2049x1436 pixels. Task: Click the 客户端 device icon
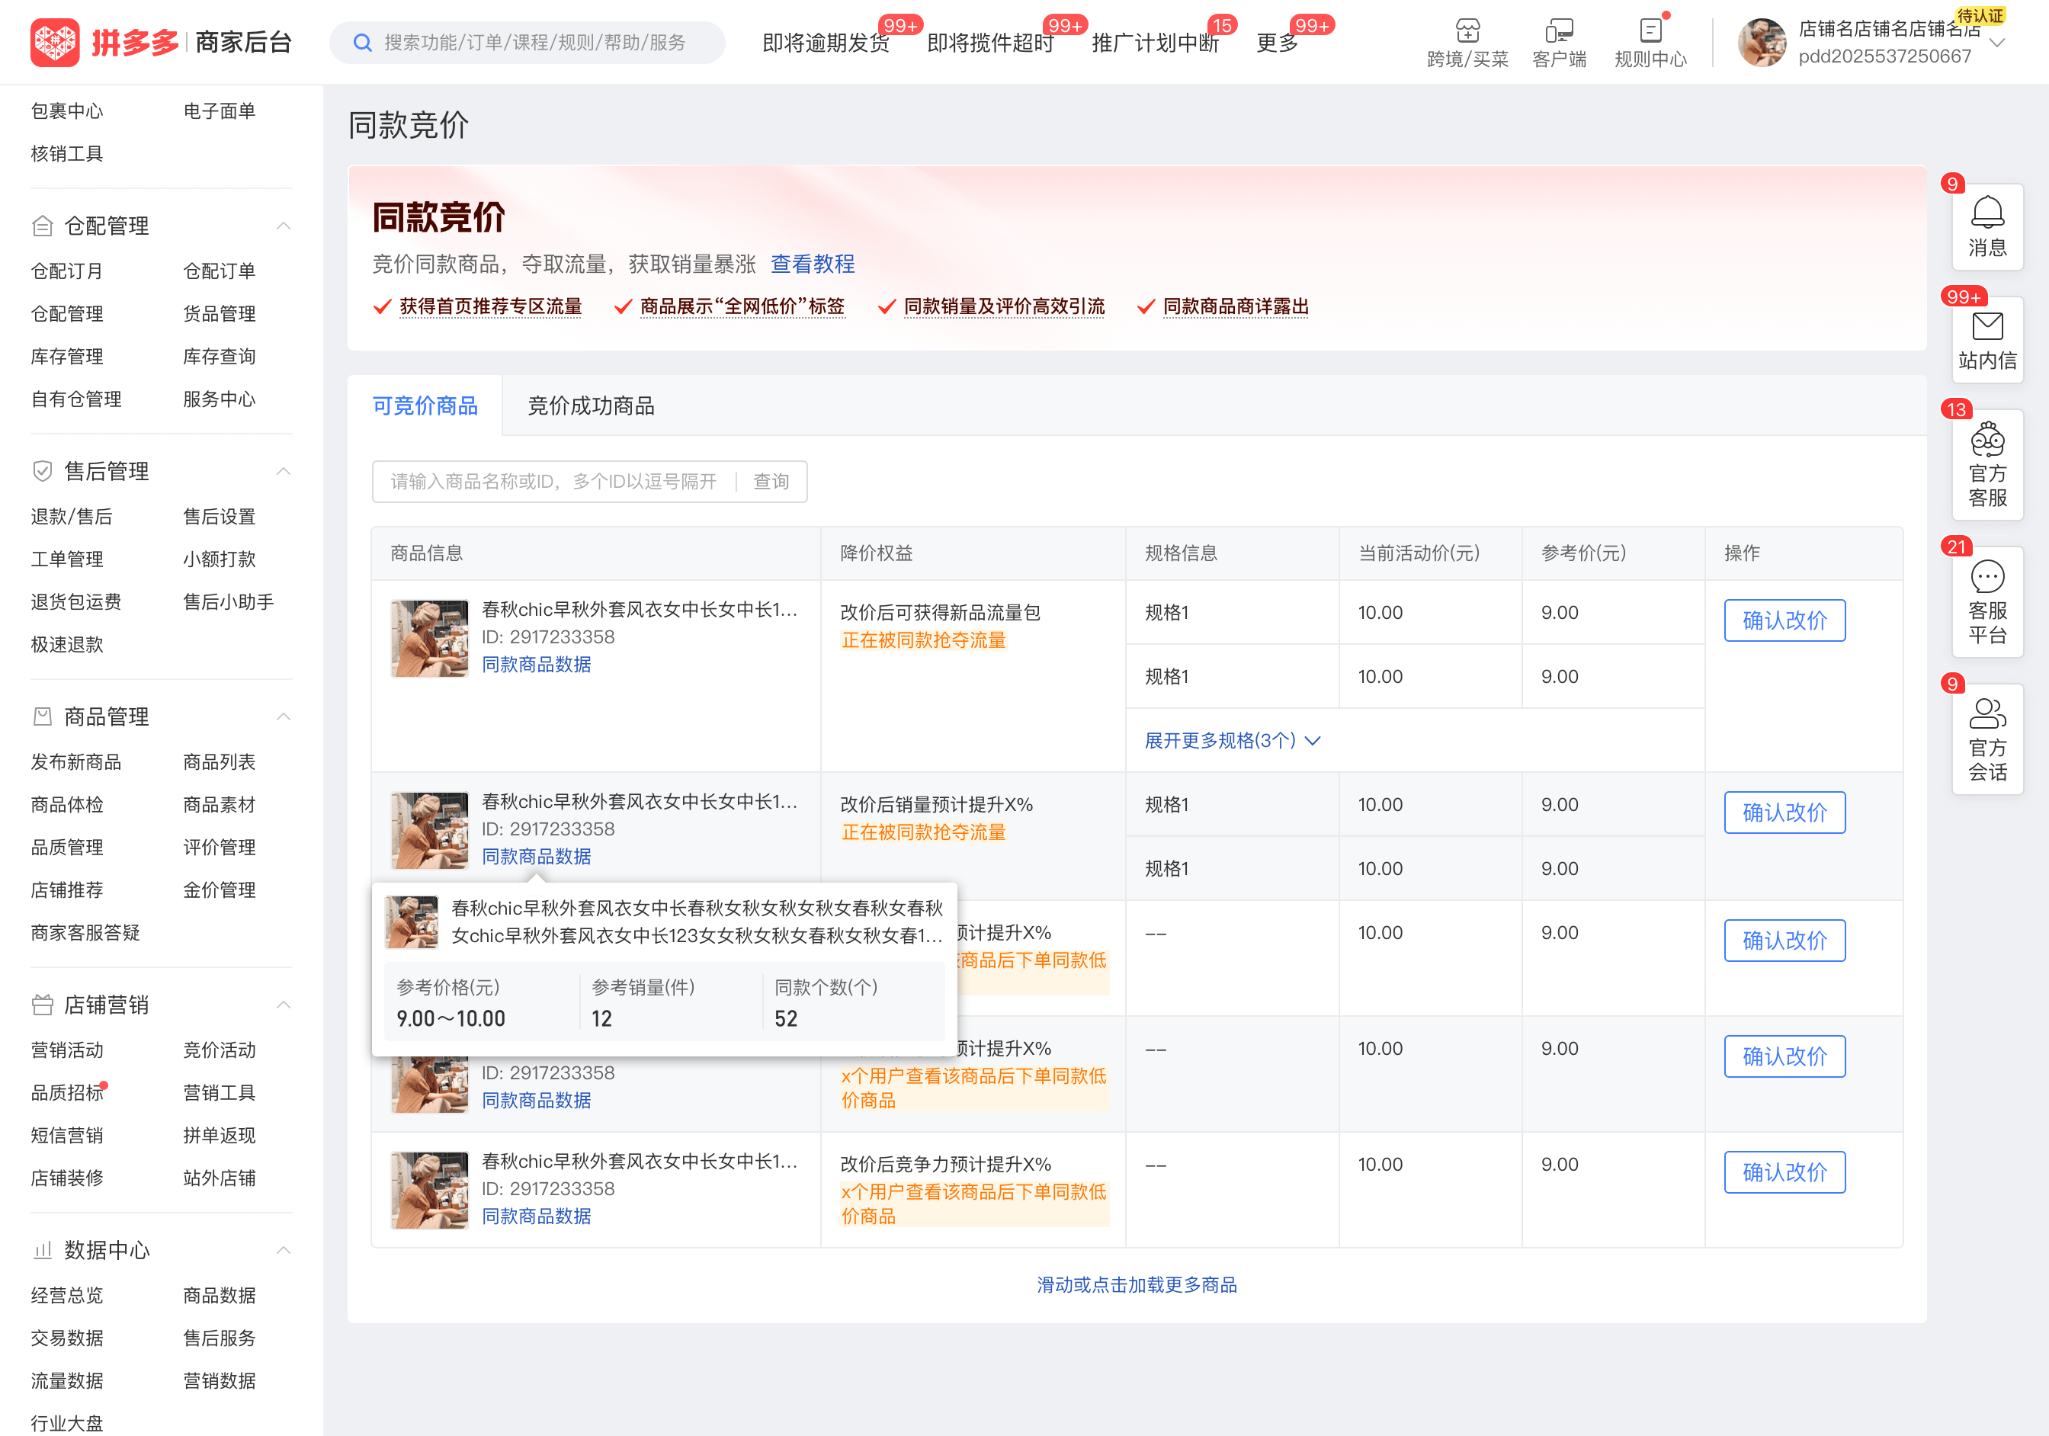pos(1559,31)
